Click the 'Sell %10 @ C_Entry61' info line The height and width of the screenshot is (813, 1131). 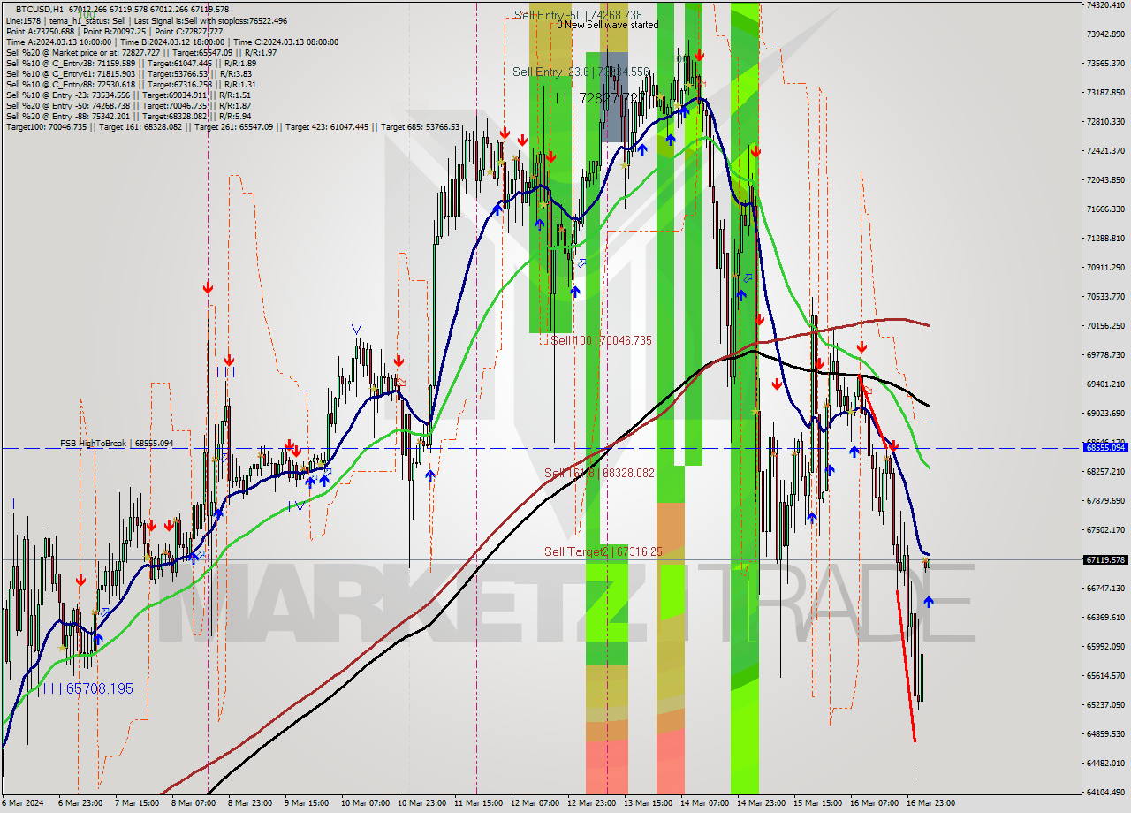coord(131,73)
